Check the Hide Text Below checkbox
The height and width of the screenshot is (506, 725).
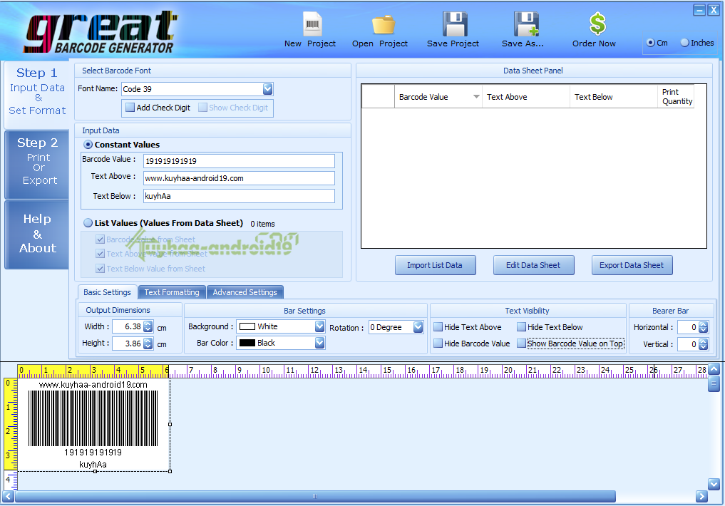pos(522,327)
